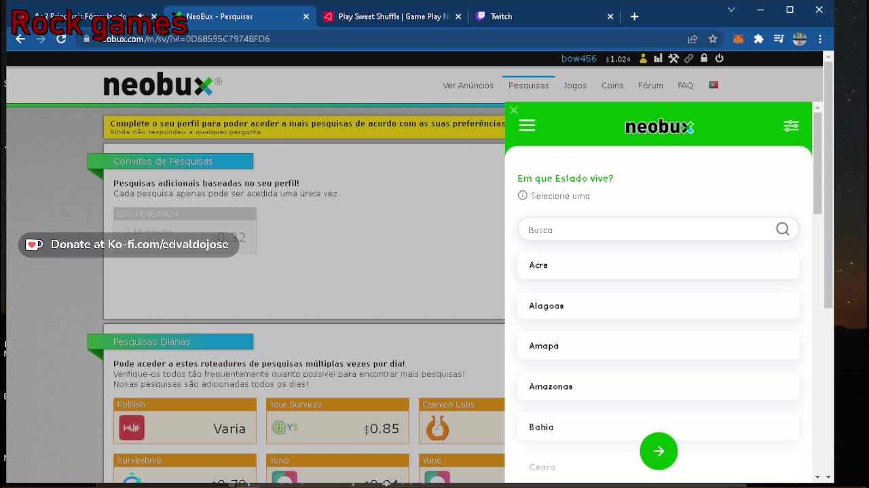Viewport: 869px width, 488px height.
Task: Change language via Portugal flag icon
Action: 714,85
